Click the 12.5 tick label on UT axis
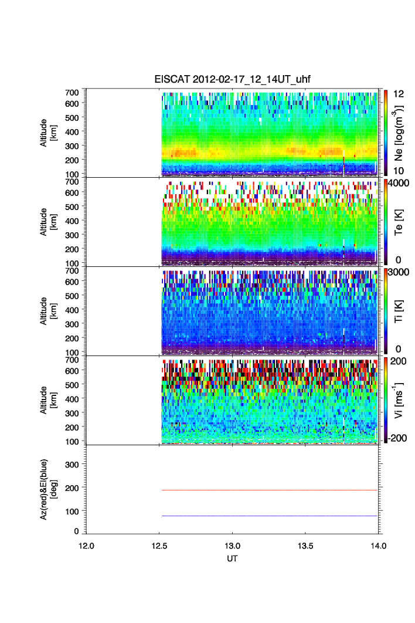This screenshot has width=415, height=623. [x=159, y=545]
